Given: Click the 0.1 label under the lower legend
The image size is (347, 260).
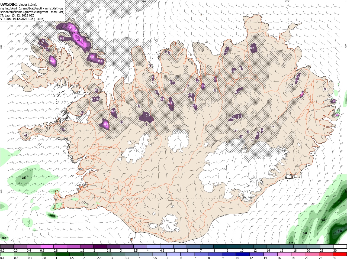Looking at the screenshot, I should point(2,258).
